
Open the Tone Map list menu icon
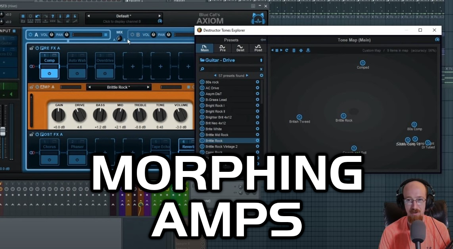click(x=277, y=50)
